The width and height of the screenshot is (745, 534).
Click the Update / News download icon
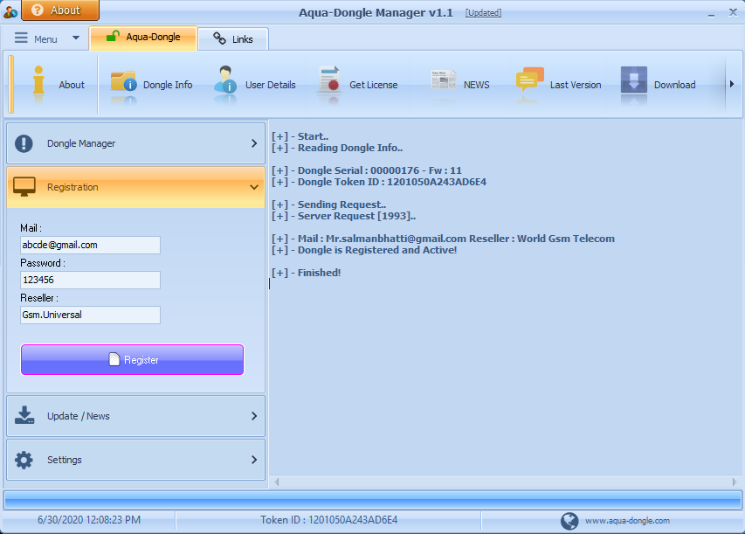[24, 416]
